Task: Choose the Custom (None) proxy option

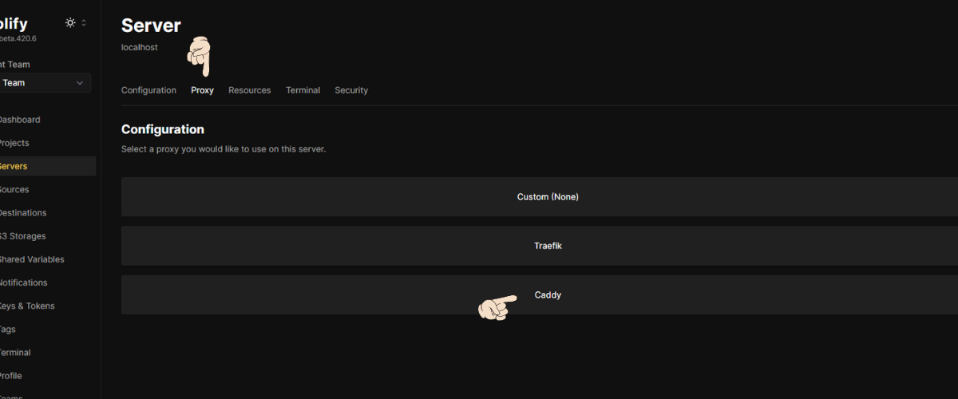Action: click(x=540, y=197)
